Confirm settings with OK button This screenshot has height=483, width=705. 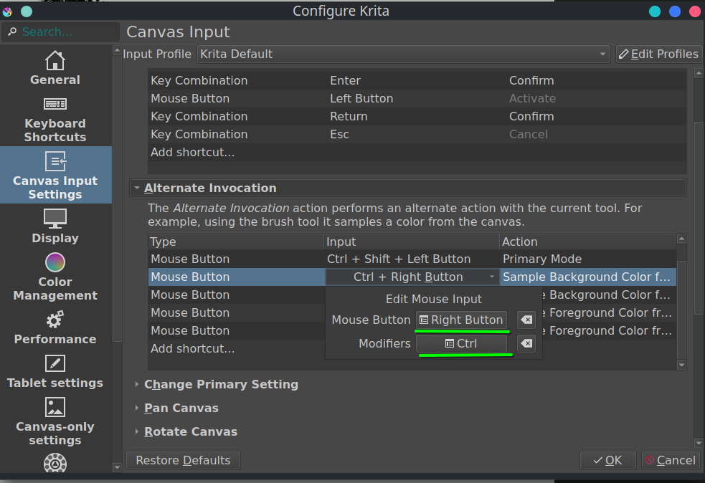click(x=606, y=460)
